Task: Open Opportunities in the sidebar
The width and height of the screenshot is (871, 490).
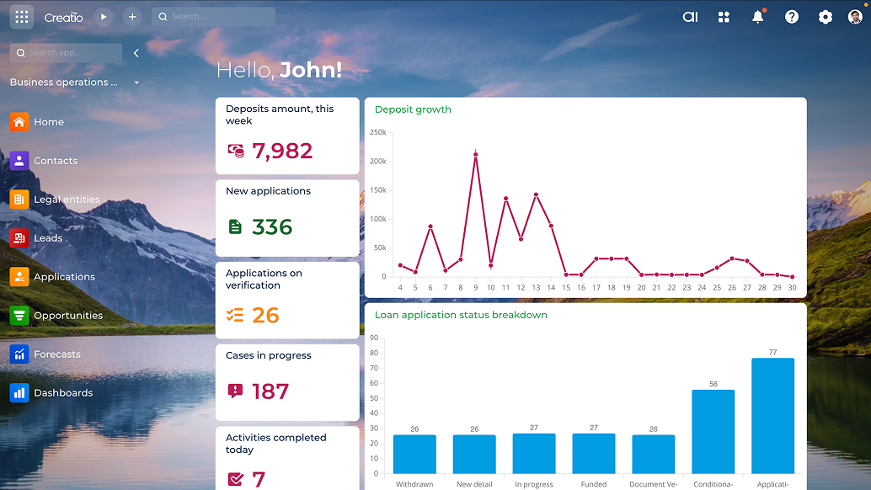Action: pos(67,316)
